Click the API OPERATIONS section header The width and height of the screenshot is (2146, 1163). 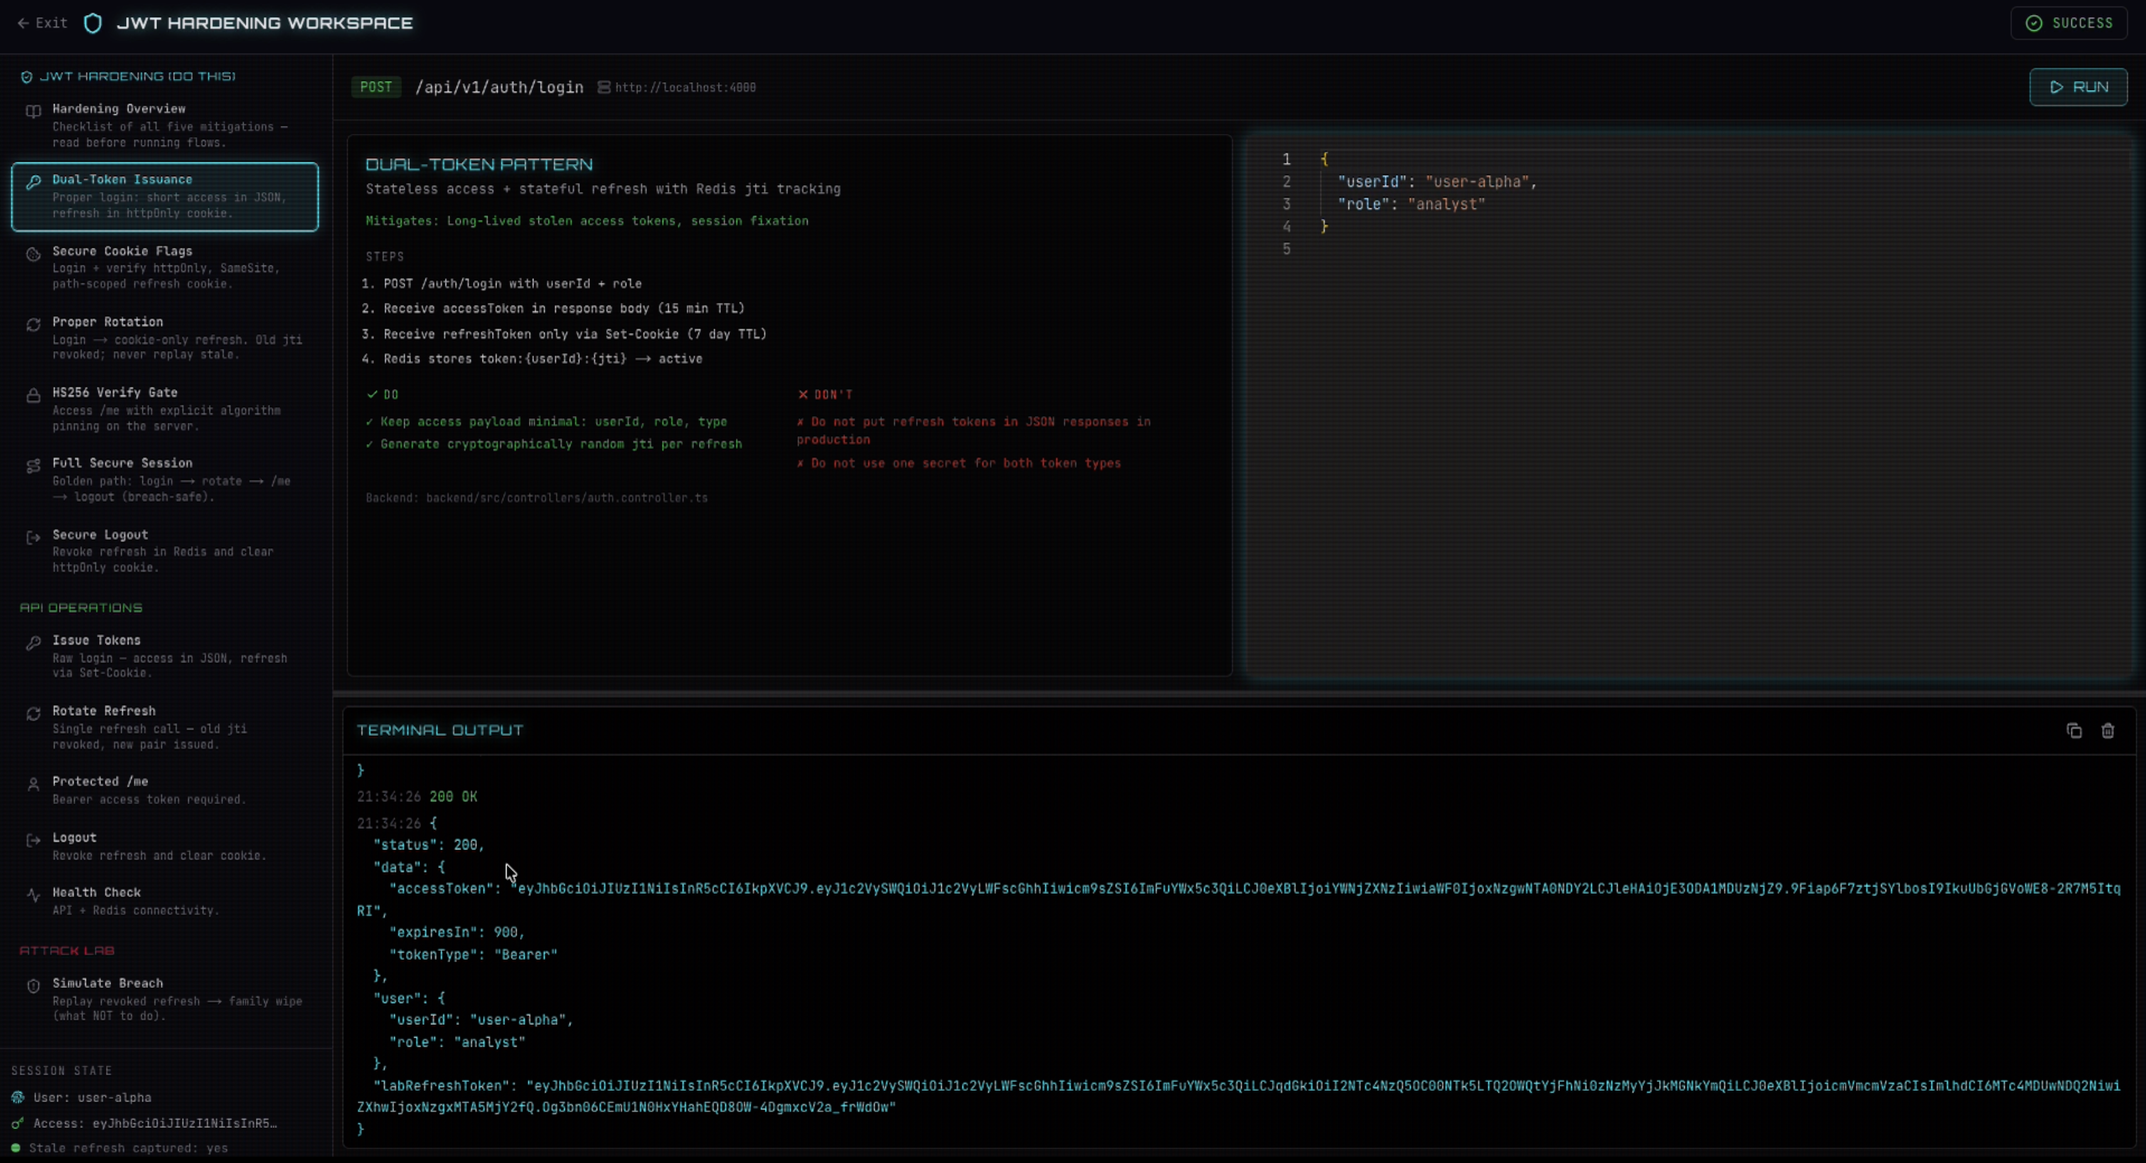[81, 608]
